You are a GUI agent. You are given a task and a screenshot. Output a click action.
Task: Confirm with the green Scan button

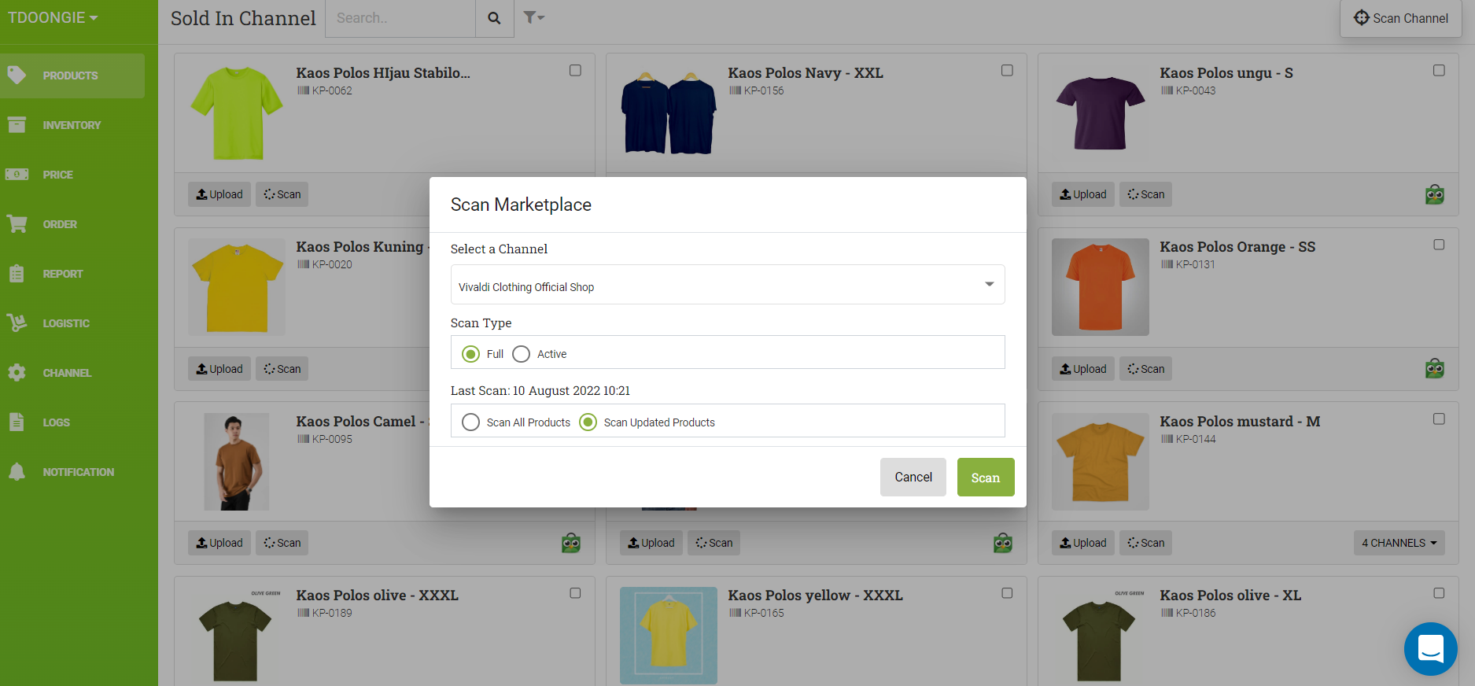[986, 478]
